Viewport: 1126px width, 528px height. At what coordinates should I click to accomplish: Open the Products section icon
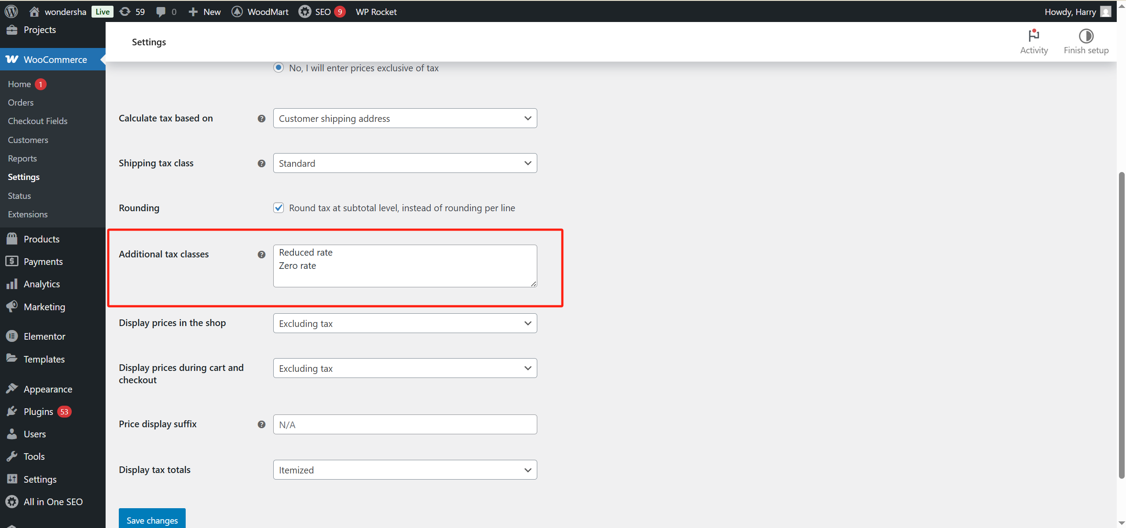tap(12, 238)
